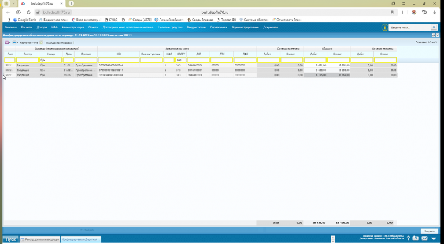Click the address bar URL buh.depfin70.ru
Image resolution: width=444 pixels, height=244 pixels.
[x=56, y=13]
